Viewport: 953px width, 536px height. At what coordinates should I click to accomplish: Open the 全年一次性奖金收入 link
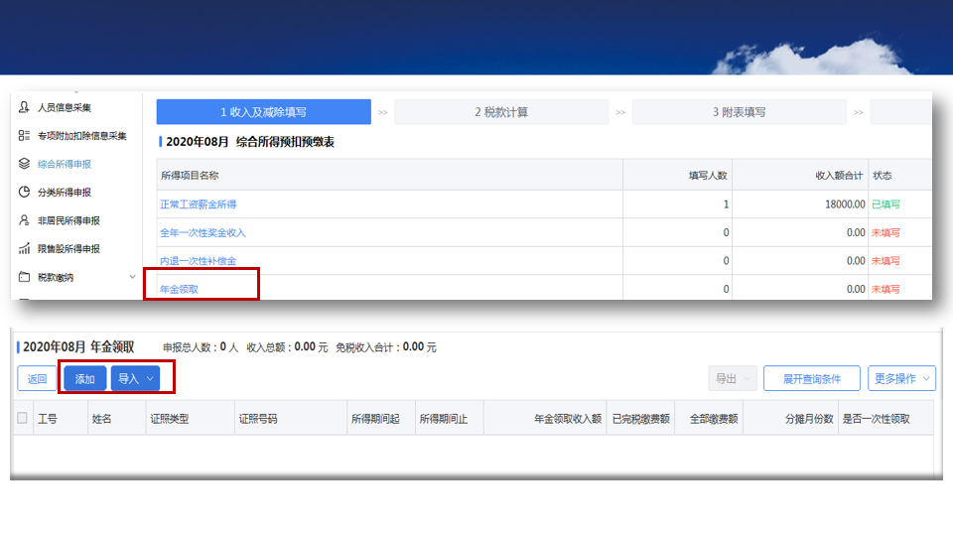[x=203, y=232]
